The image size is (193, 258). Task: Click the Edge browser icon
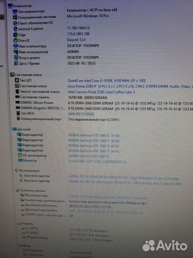pos(15,35)
